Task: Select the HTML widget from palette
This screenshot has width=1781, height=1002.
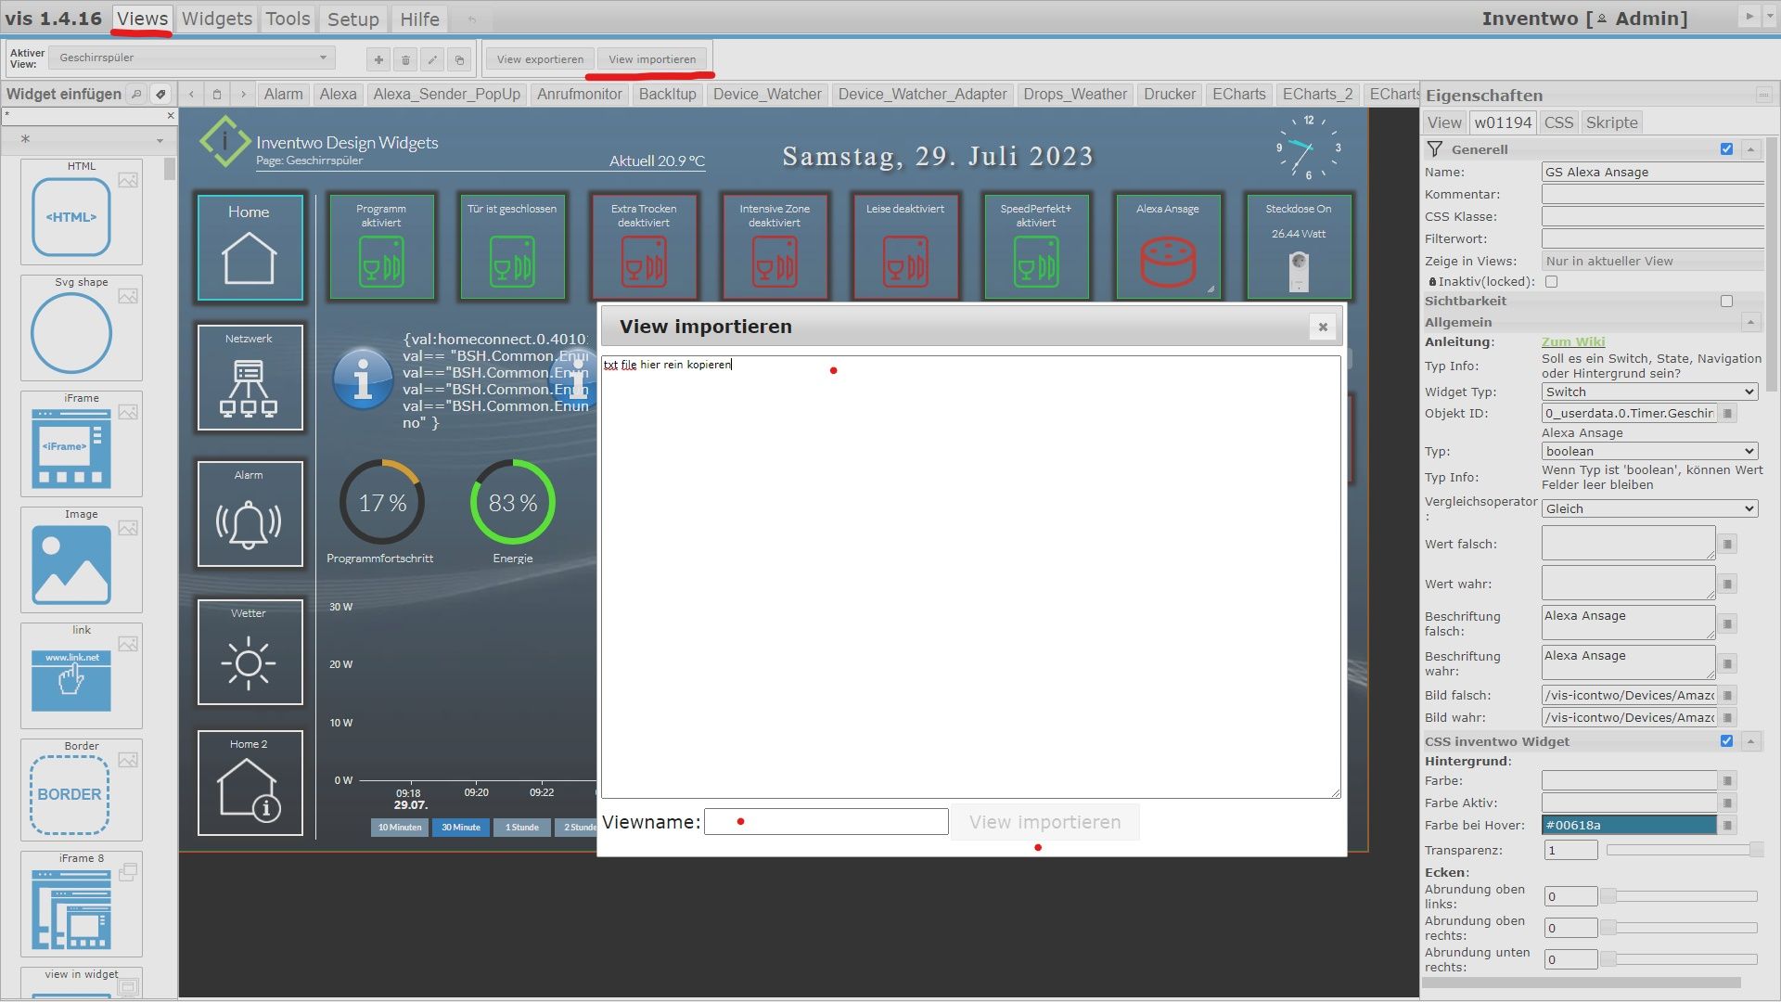Action: point(71,217)
